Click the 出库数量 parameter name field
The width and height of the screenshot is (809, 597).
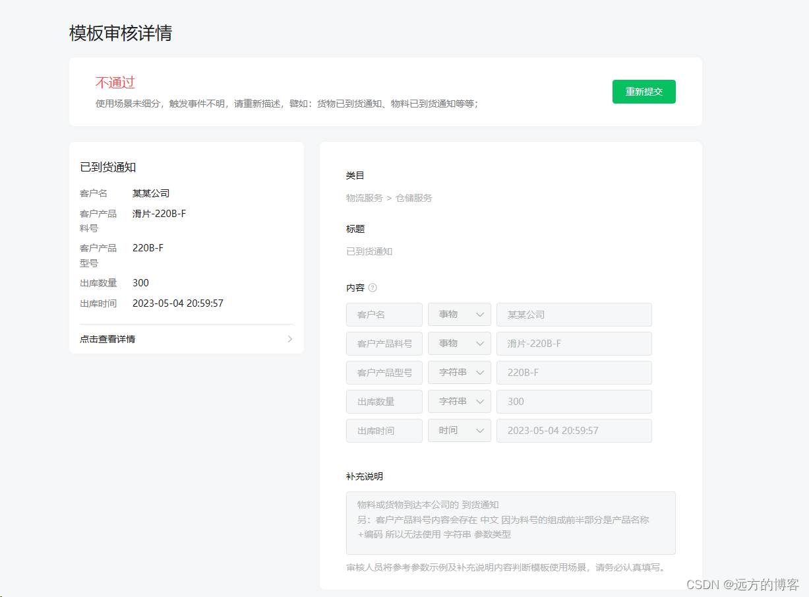click(384, 402)
